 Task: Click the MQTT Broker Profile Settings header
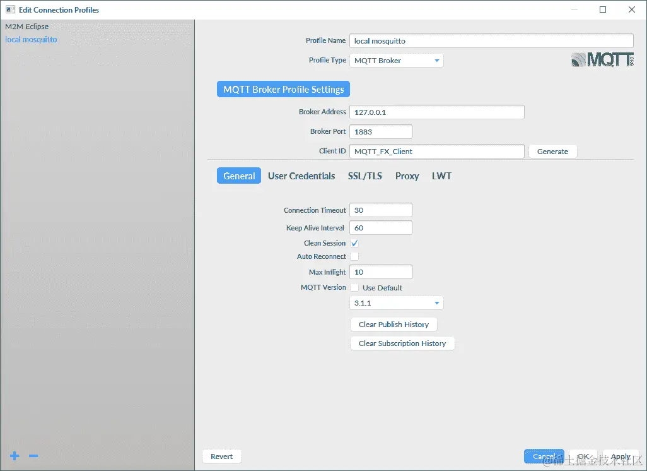click(284, 89)
